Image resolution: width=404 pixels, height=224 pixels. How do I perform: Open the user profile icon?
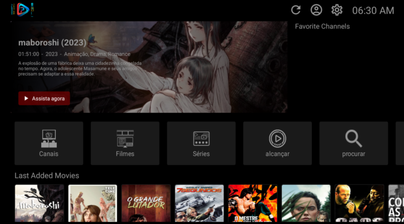coord(316,10)
